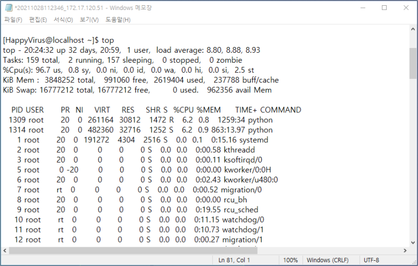Maximize the Notepad window

pos(384,8)
